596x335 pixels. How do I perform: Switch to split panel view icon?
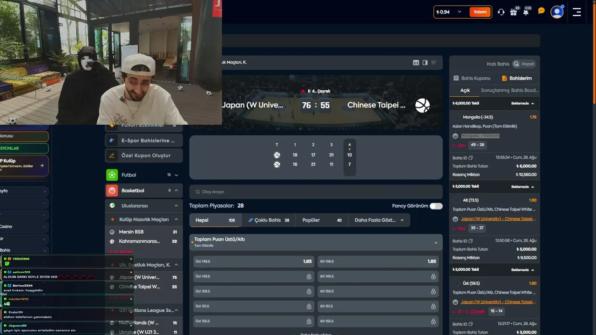tap(425, 63)
